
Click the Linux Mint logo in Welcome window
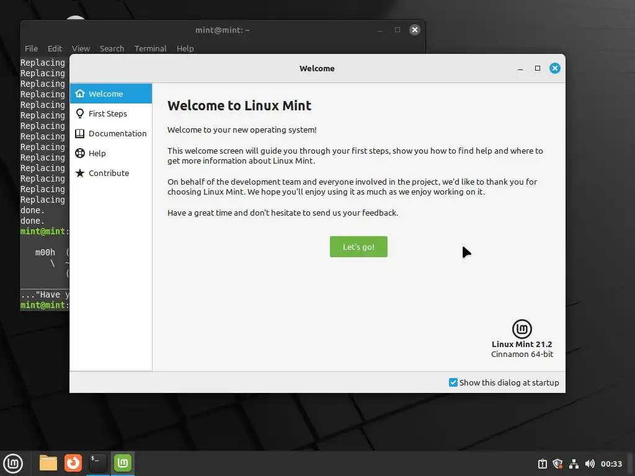coord(522,328)
